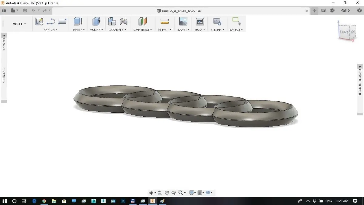Open the CREATE menu
Viewport: 364px width, 205px height.
pos(78,30)
